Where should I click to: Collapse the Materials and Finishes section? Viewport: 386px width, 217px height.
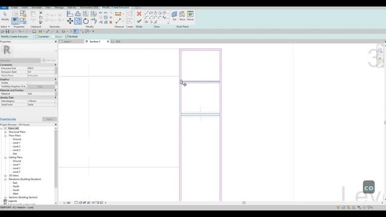tap(55, 90)
